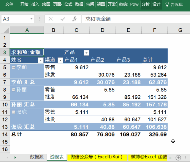Open the 渠道 filter dropdown
This screenshot has width=190, height=162.
[x=60, y=60]
